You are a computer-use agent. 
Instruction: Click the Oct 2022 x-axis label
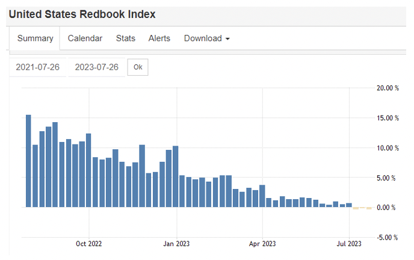pyautogui.click(x=88, y=244)
